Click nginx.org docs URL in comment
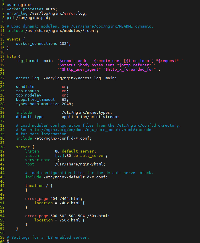 (90, 130)
